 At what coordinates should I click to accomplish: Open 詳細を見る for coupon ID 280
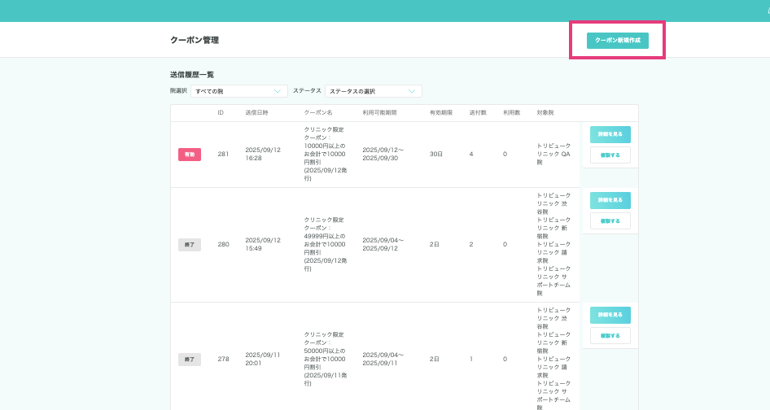click(610, 200)
